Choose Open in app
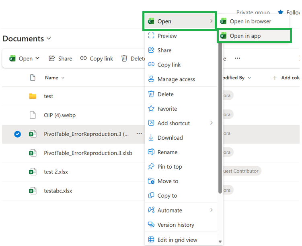 254,36
